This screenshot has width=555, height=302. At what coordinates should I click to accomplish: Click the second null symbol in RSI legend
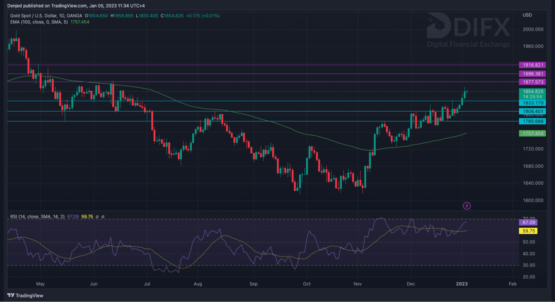point(103,217)
